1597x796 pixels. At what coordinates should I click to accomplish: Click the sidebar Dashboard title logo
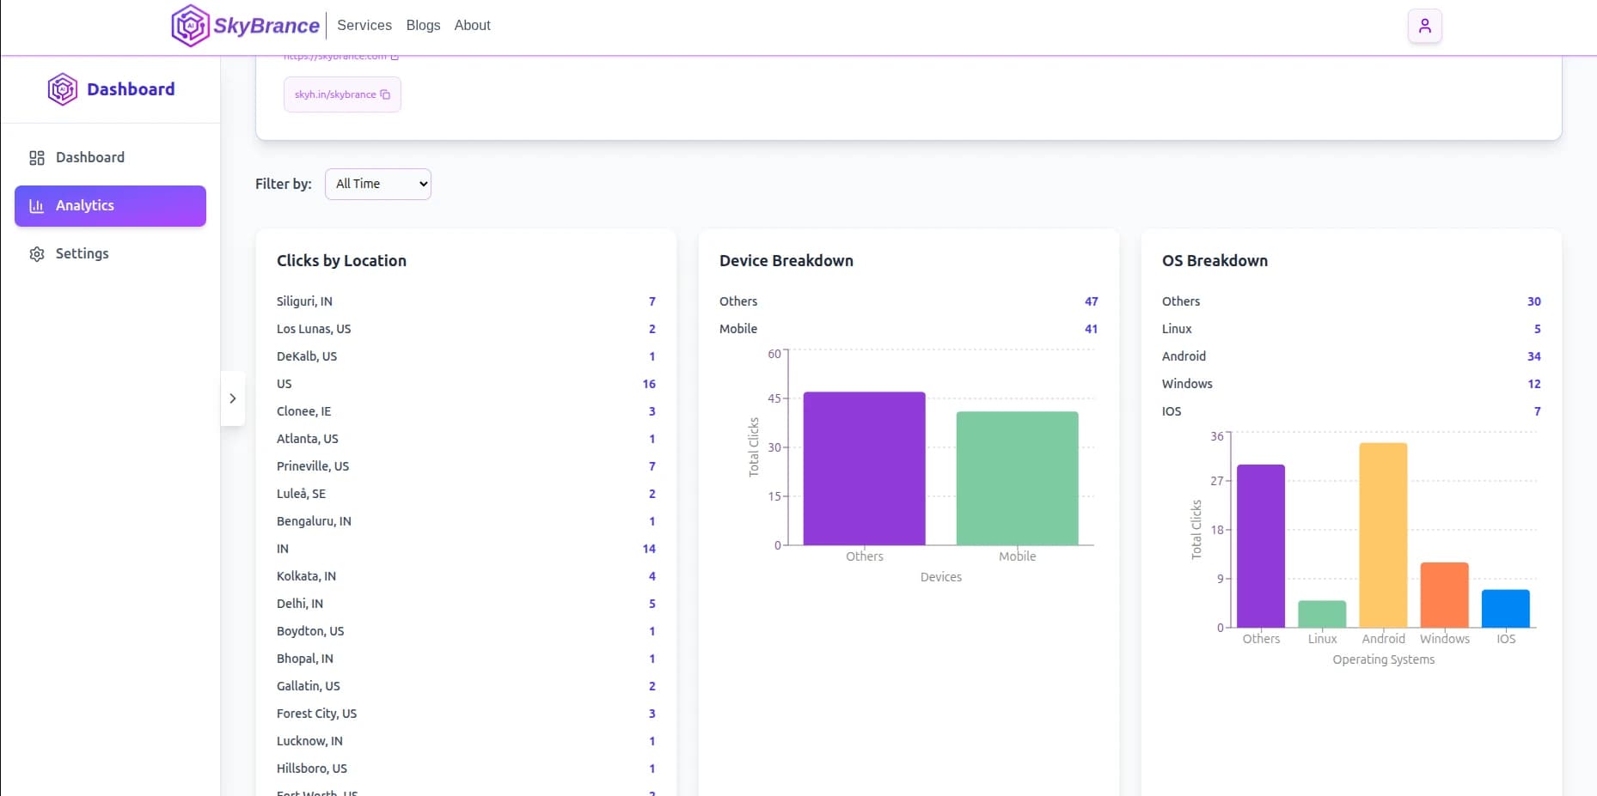pyautogui.click(x=63, y=89)
